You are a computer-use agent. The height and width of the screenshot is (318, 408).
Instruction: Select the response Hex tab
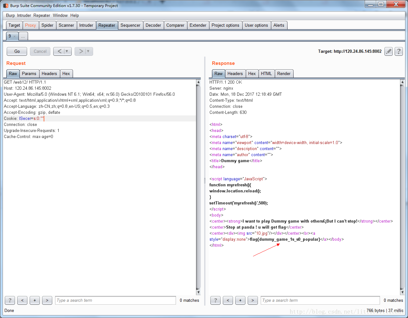point(252,73)
